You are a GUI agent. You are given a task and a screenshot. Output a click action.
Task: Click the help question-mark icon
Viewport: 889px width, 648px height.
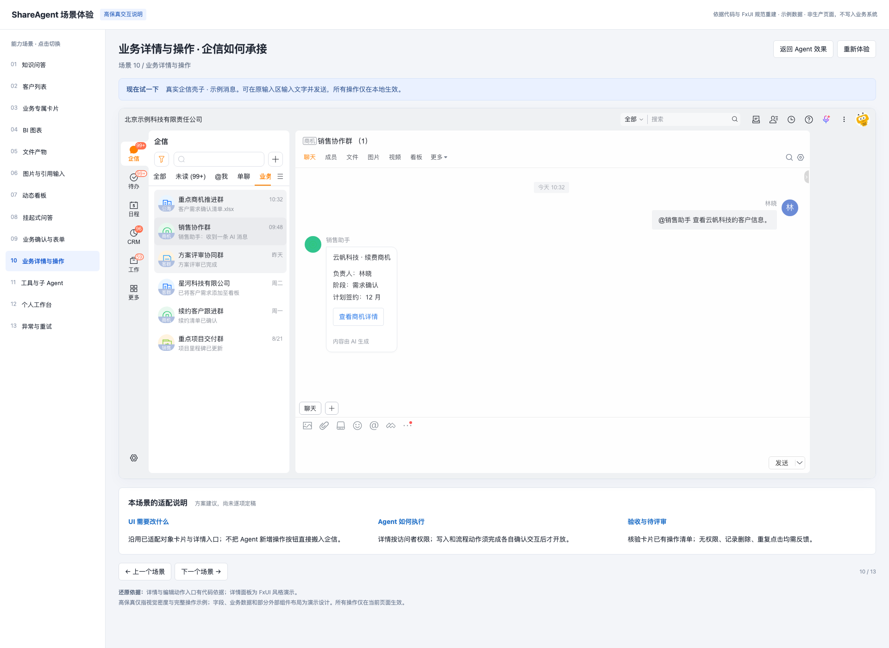coord(809,119)
